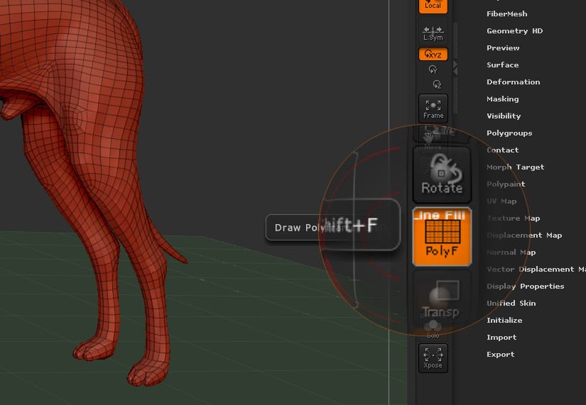
Task: Expand the Deformation subpalette
Action: (x=513, y=82)
